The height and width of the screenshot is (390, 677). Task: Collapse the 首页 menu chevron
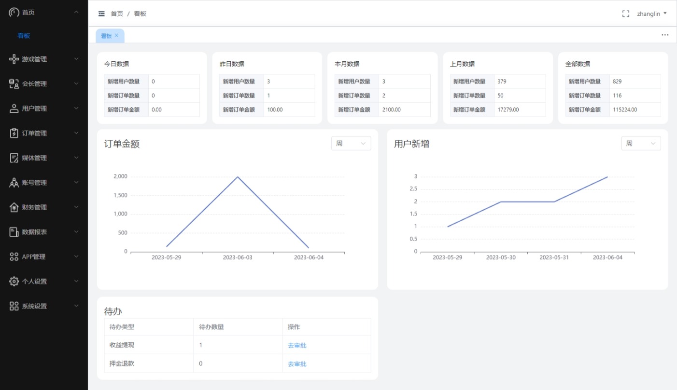[76, 12]
